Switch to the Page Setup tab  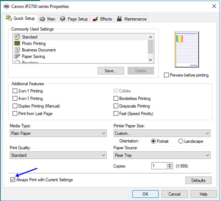point(74,19)
